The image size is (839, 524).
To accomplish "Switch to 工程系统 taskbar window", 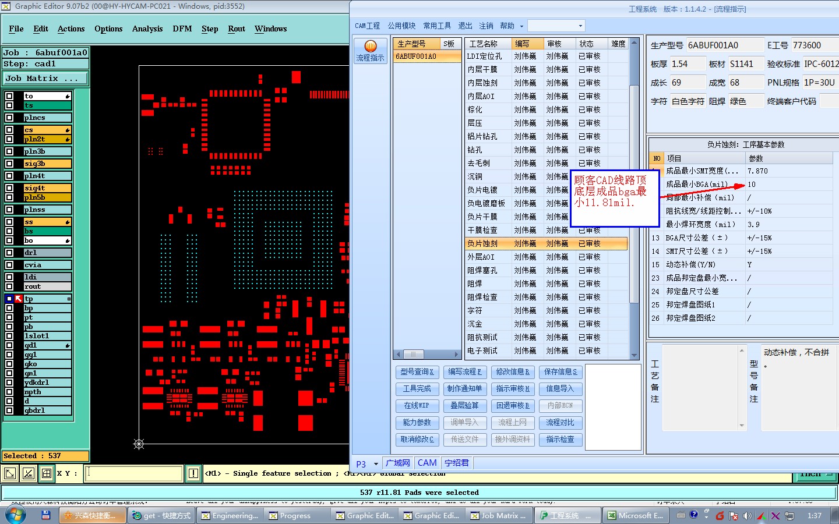I will (567, 515).
